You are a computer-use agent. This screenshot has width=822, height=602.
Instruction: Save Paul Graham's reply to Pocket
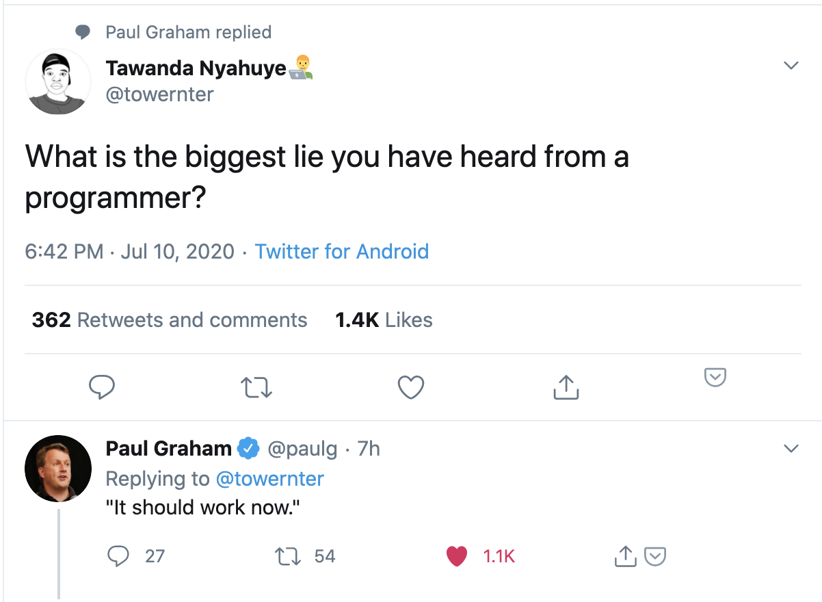pos(656,557)
